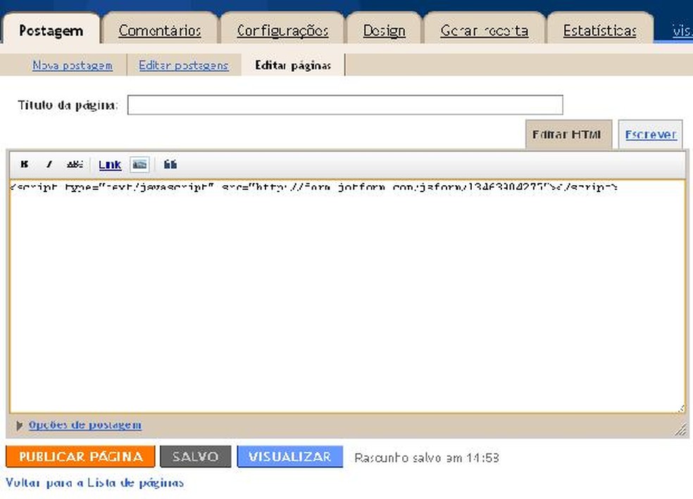Open the Configurações tab

pyautogui.click(x=282, y=31)
